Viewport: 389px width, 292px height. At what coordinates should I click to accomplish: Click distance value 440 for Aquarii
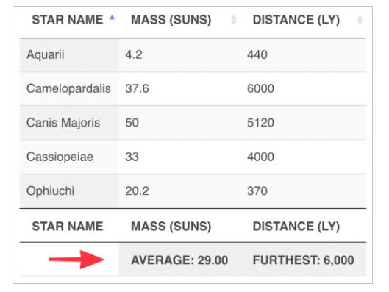(257, 54)
